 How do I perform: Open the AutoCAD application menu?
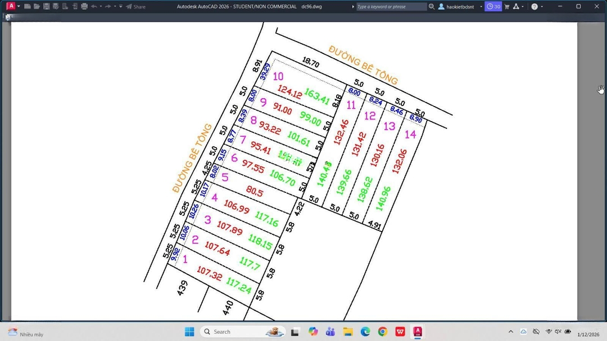point(11,6)
